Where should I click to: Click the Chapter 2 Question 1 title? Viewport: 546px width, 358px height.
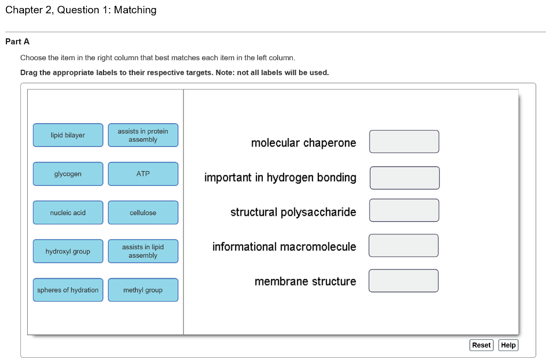(81, 10)
